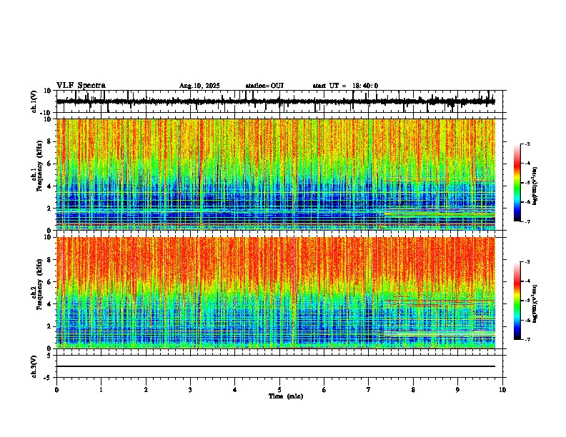Click the ch.1 spectrogram color scale bar
The width and height of the screenshot is (566, 437).
point(517,183)
